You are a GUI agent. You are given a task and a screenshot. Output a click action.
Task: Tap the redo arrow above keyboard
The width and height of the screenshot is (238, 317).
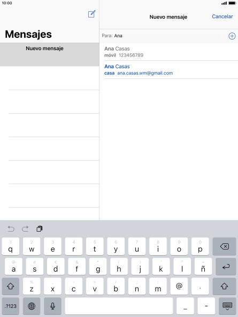(25, 228)
